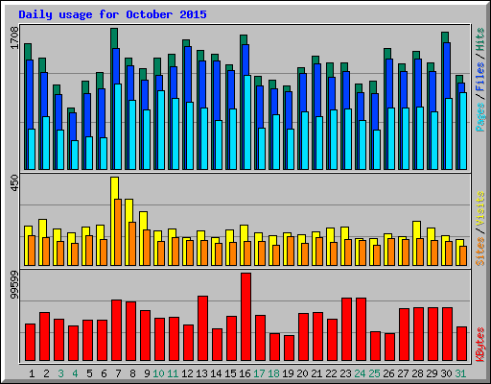The width and height of the screenshot is (491, 384).
Task: Click day label '18' on the x-axis
Action: click(273, 373)
